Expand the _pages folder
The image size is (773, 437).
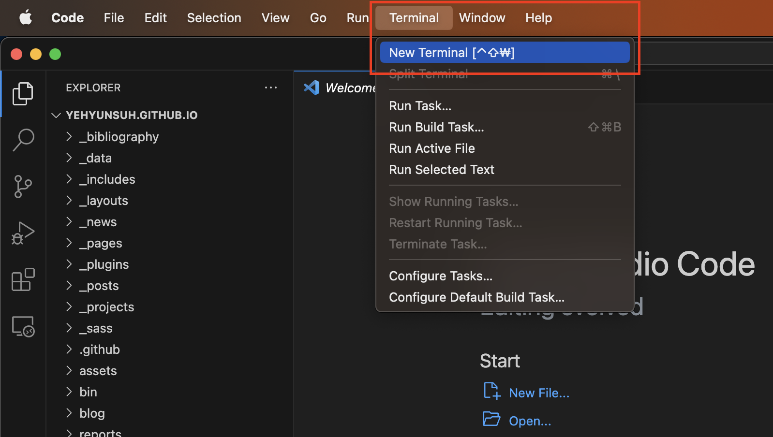click(x=69, y=243)
